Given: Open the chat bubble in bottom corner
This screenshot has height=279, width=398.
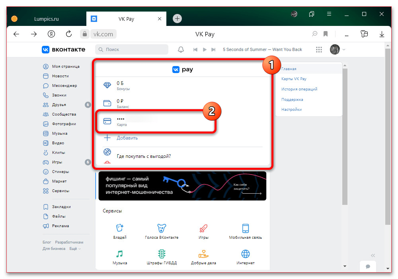Looking at the screenshot, I should pos(367,266).
